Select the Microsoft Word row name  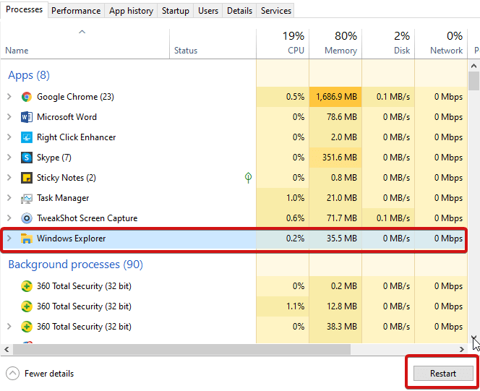tap(67, 117)
